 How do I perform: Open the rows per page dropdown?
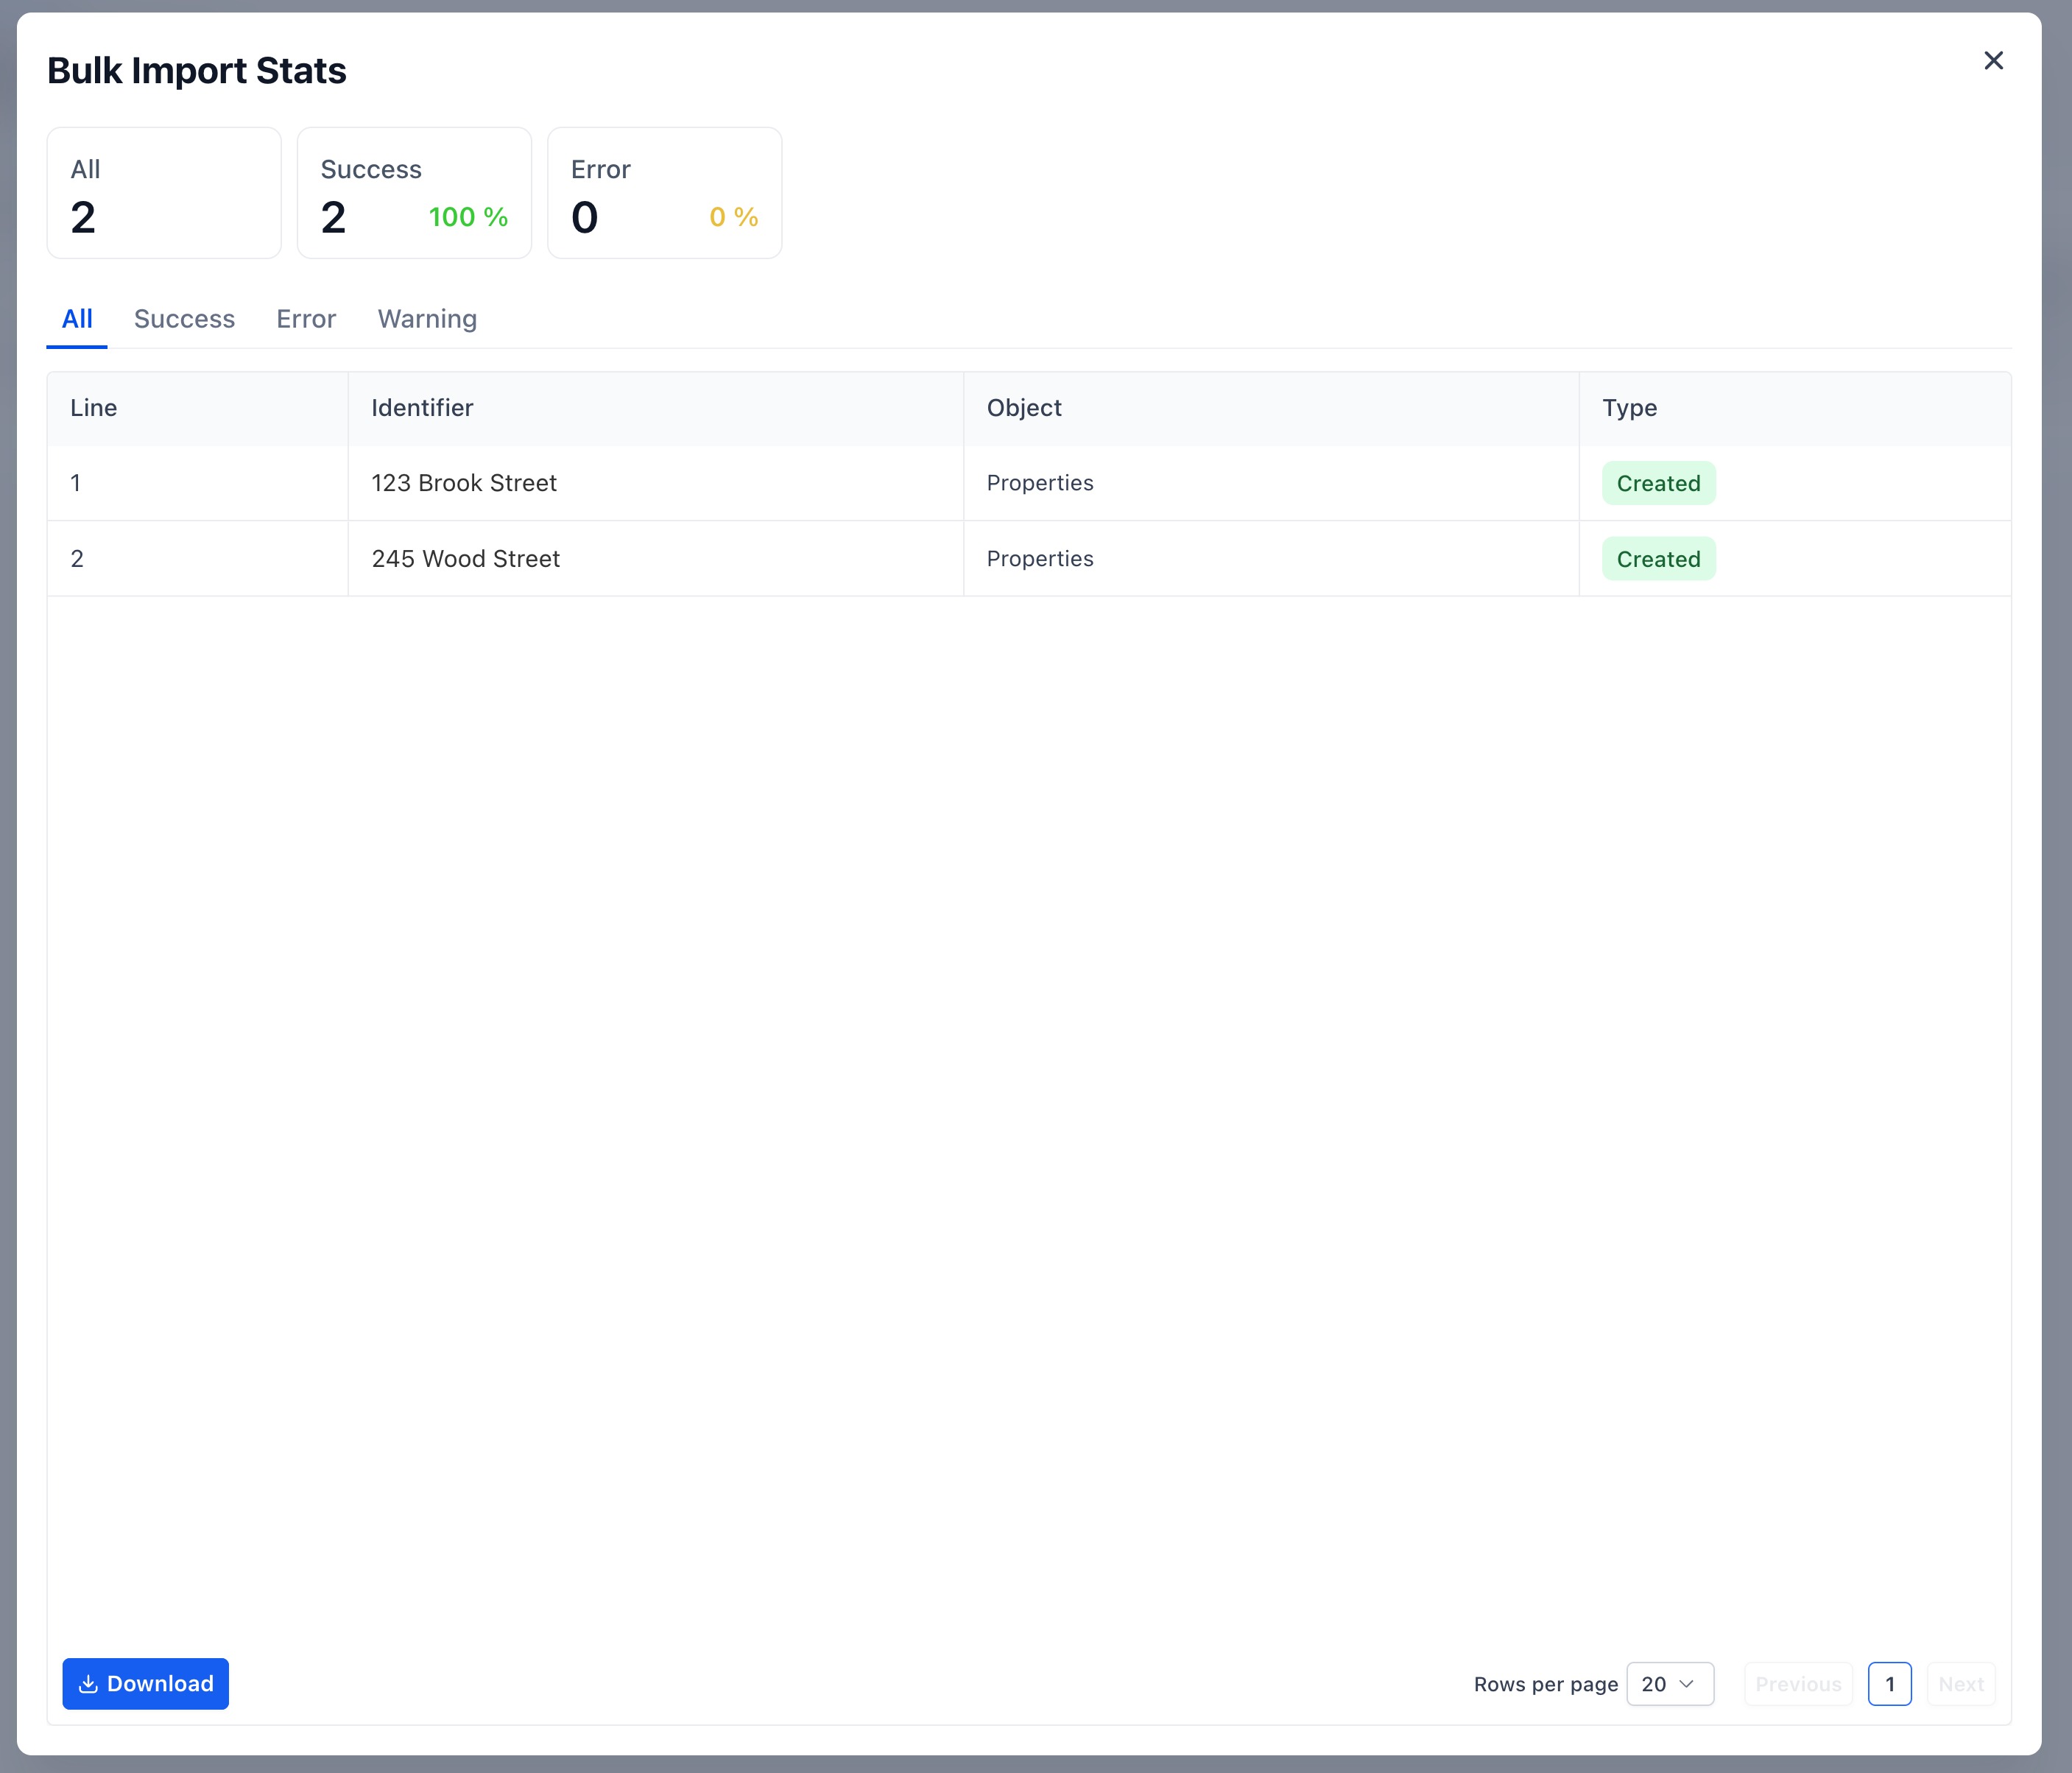click(1669, 1684)
